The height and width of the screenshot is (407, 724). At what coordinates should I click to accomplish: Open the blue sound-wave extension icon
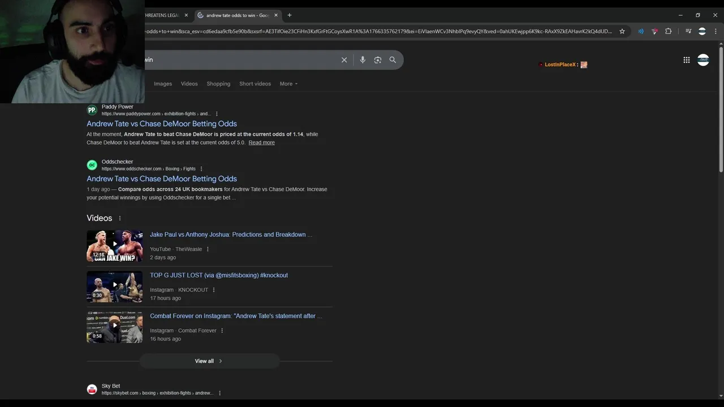coord(641,32)
